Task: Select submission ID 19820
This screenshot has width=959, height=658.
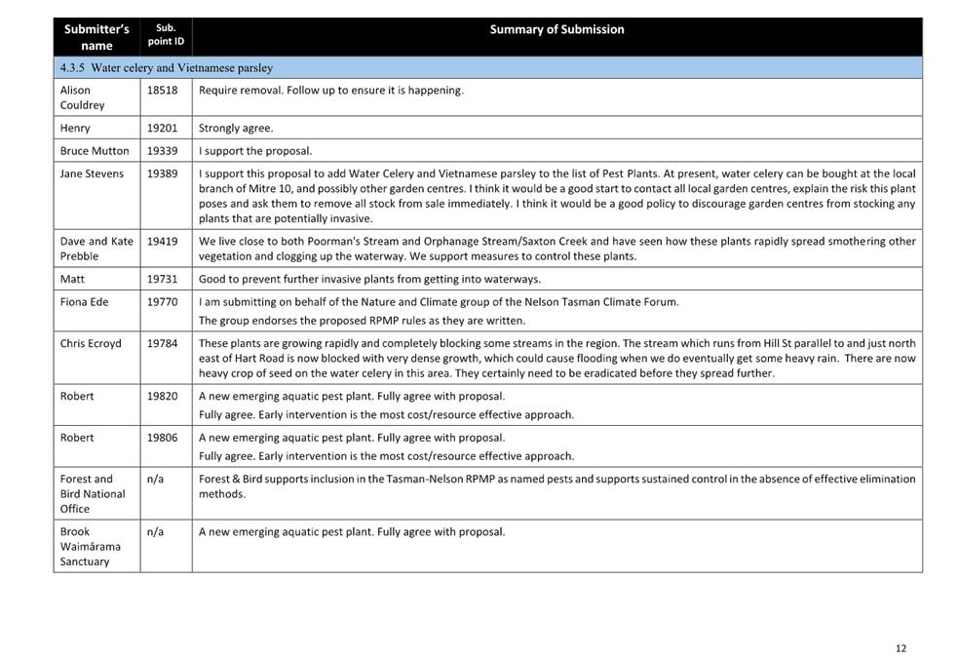Action: click(162, 397)
